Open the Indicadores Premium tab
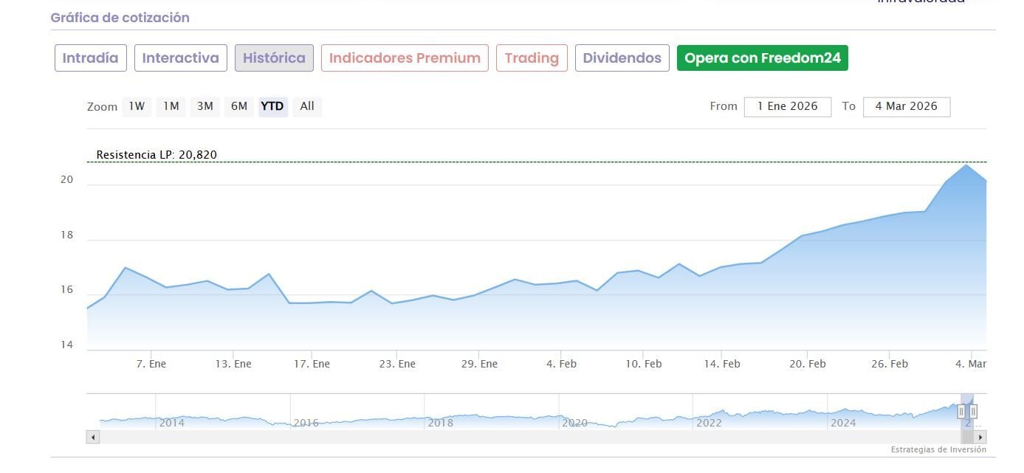 point(405,58)
